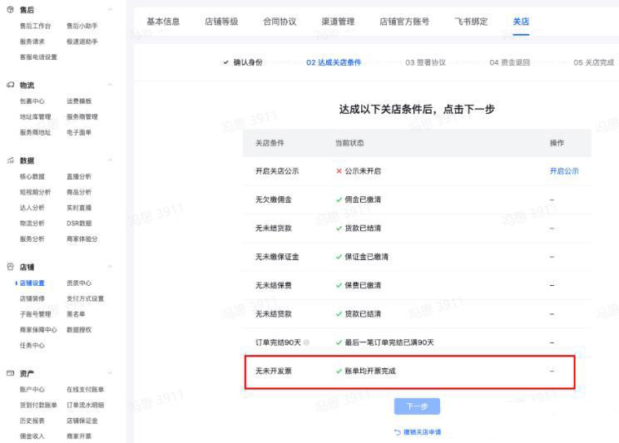The width and height of the screenshot is (619, 443).
Task: Open the 渠道管理 tab
Action: pos(338,22)
